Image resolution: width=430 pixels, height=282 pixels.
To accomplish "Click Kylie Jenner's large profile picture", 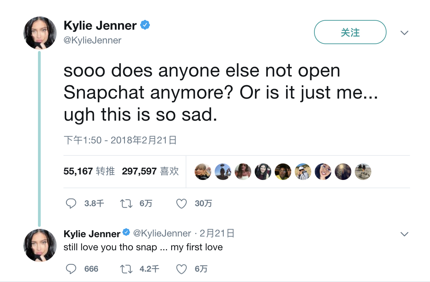I will (x=40, y=33).
